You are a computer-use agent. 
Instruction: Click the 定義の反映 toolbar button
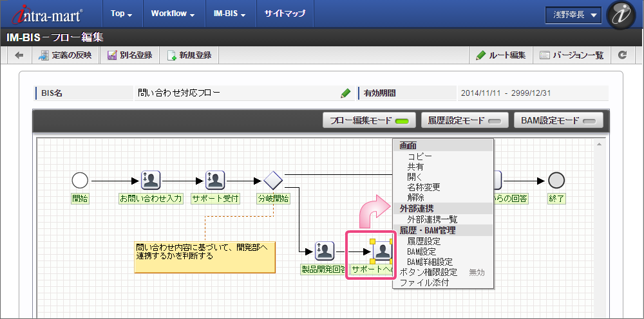[x=65, y=55]
